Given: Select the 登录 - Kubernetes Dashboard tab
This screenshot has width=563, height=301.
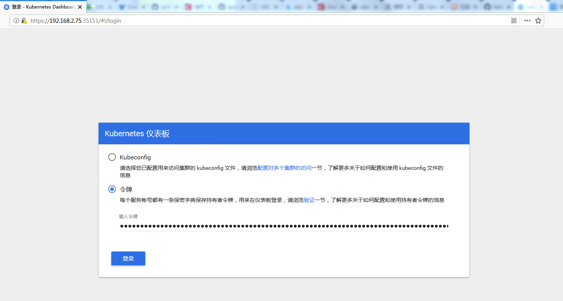Looking at the screenshot, I should pos(43,7).
